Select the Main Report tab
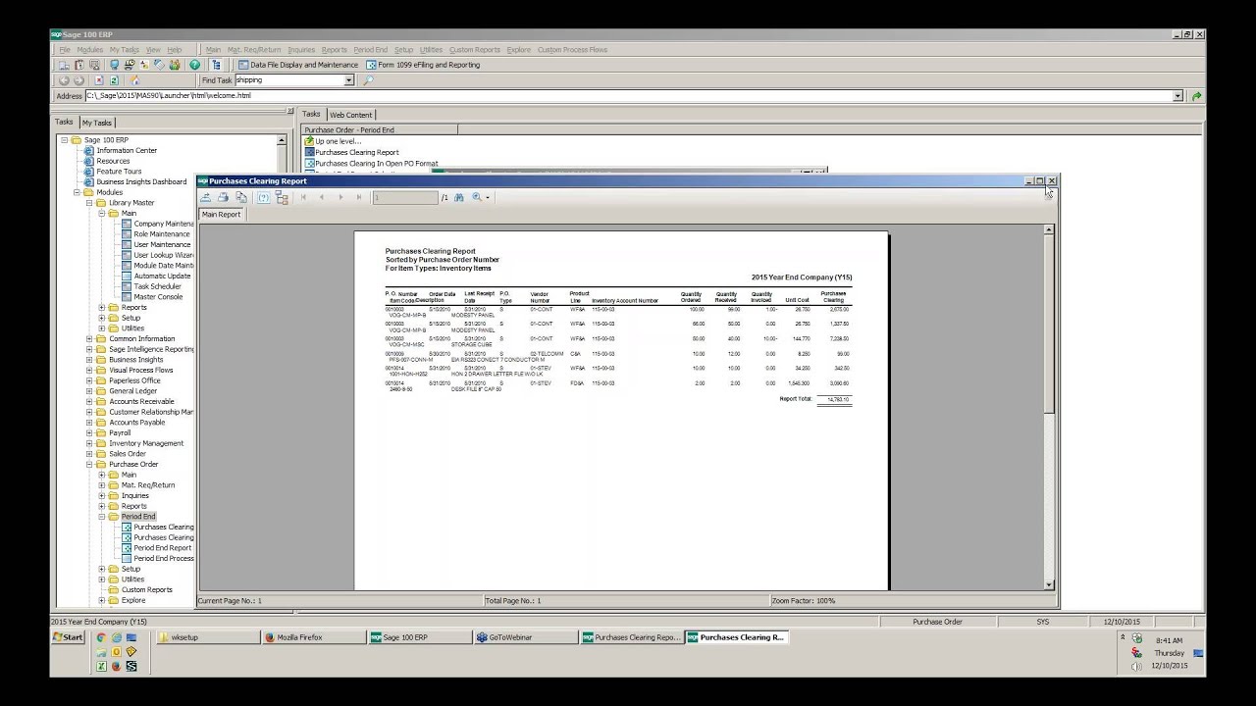 221,215
